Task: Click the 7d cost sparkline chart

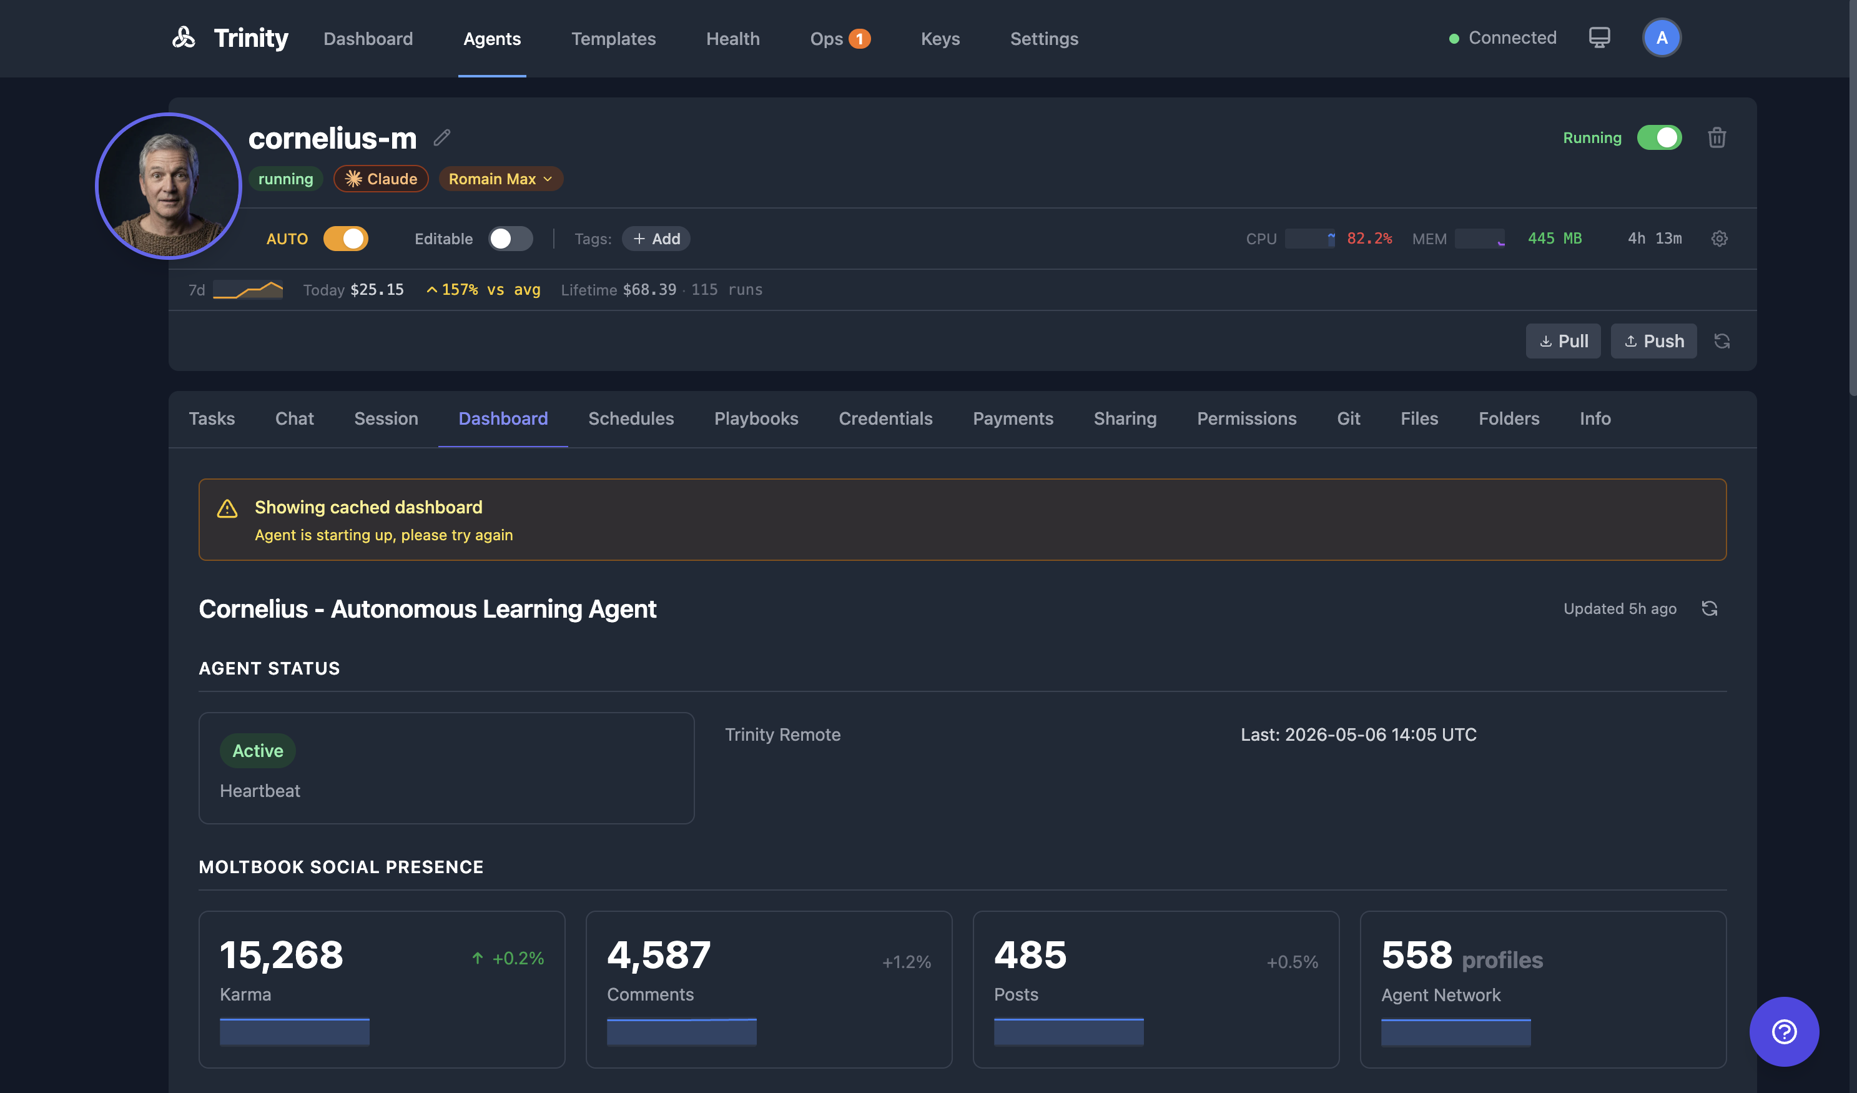Action: [248, 290]
